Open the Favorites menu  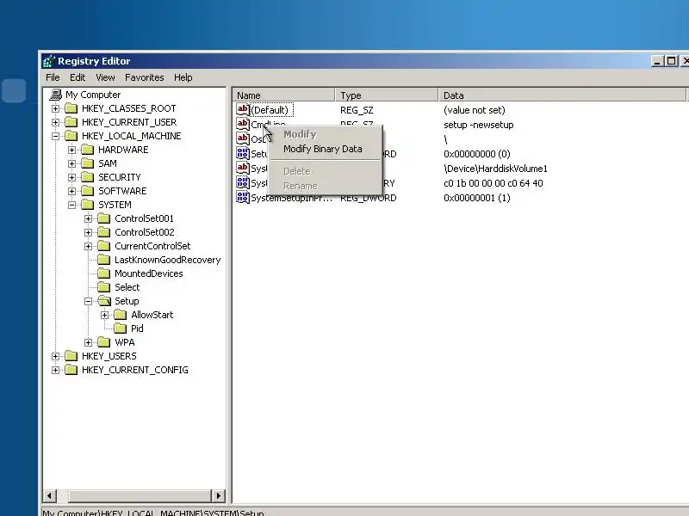pos(144,77)
